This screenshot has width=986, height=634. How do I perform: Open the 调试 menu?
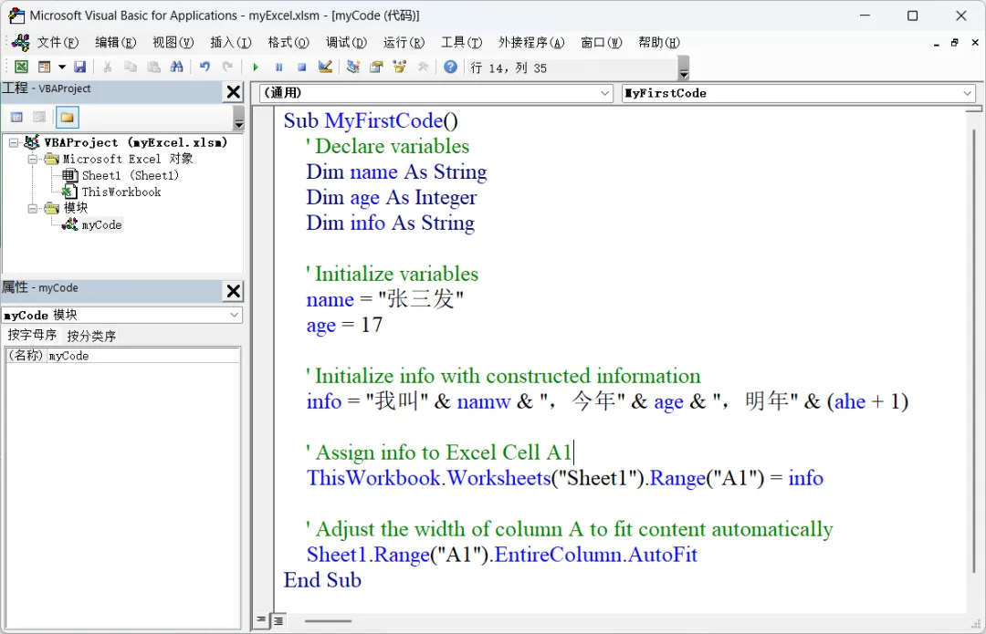tap(346, 43)
